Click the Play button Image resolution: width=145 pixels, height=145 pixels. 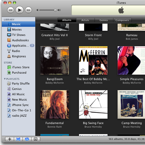click(x=20, y=10)
